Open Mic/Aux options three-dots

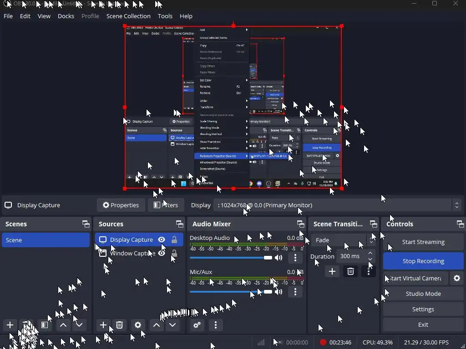pyautogui.click(x=295, y=292)
